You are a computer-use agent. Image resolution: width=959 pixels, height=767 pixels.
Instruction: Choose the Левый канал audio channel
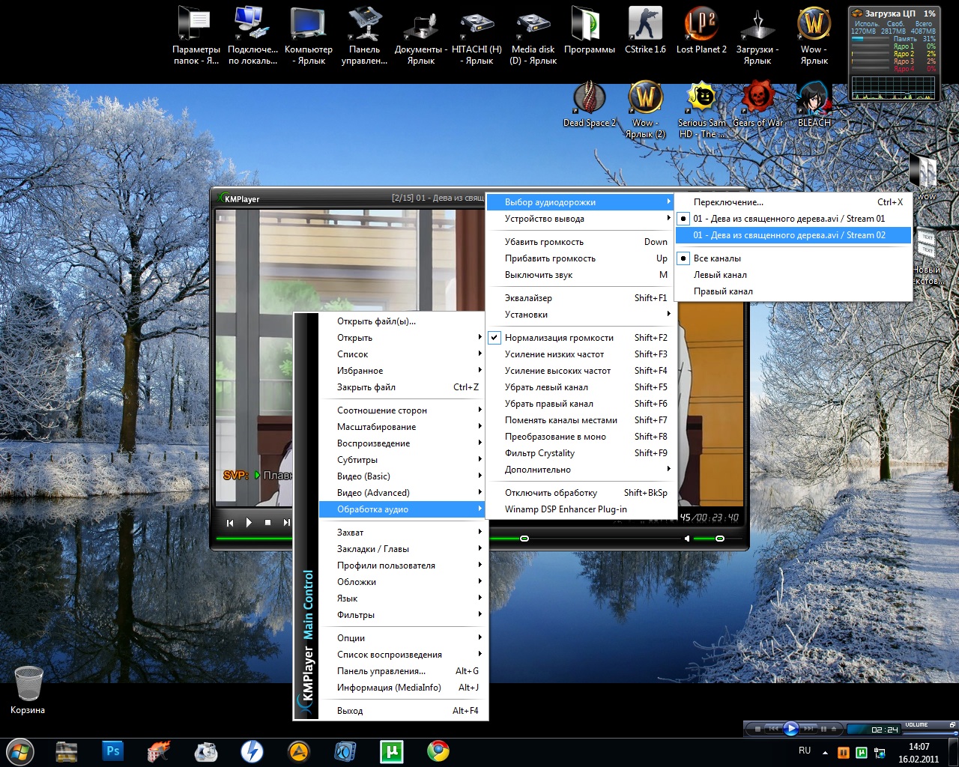pos(720,275)
